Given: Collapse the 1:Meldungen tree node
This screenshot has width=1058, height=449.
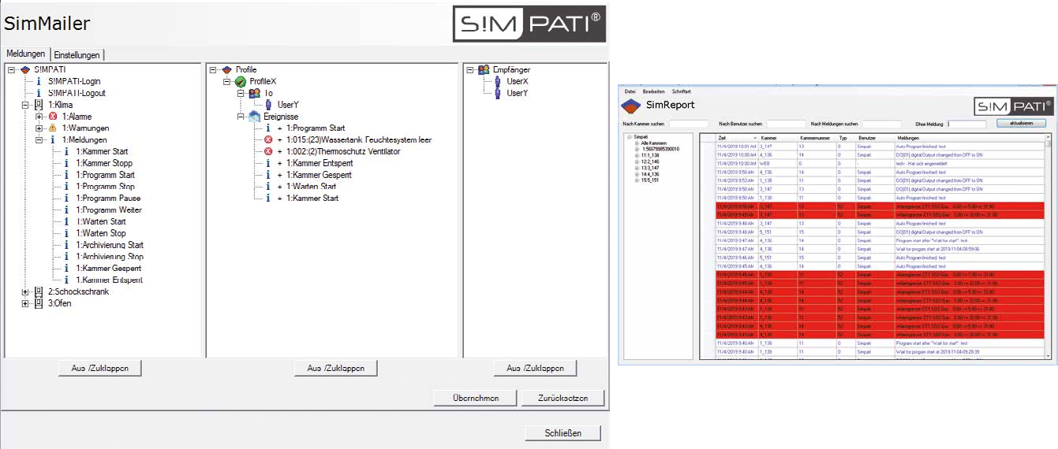Looking at the screenshot, I should point(39,139).
